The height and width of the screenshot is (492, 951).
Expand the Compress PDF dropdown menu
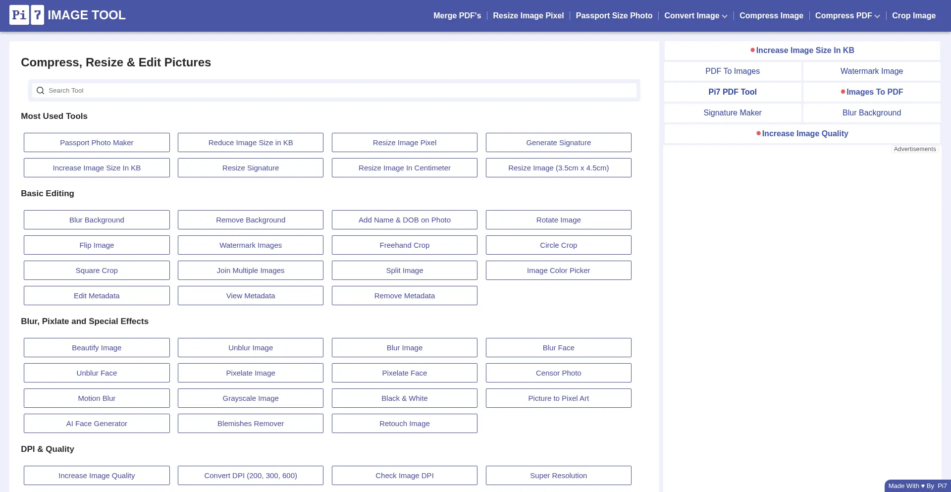[847, 16]
